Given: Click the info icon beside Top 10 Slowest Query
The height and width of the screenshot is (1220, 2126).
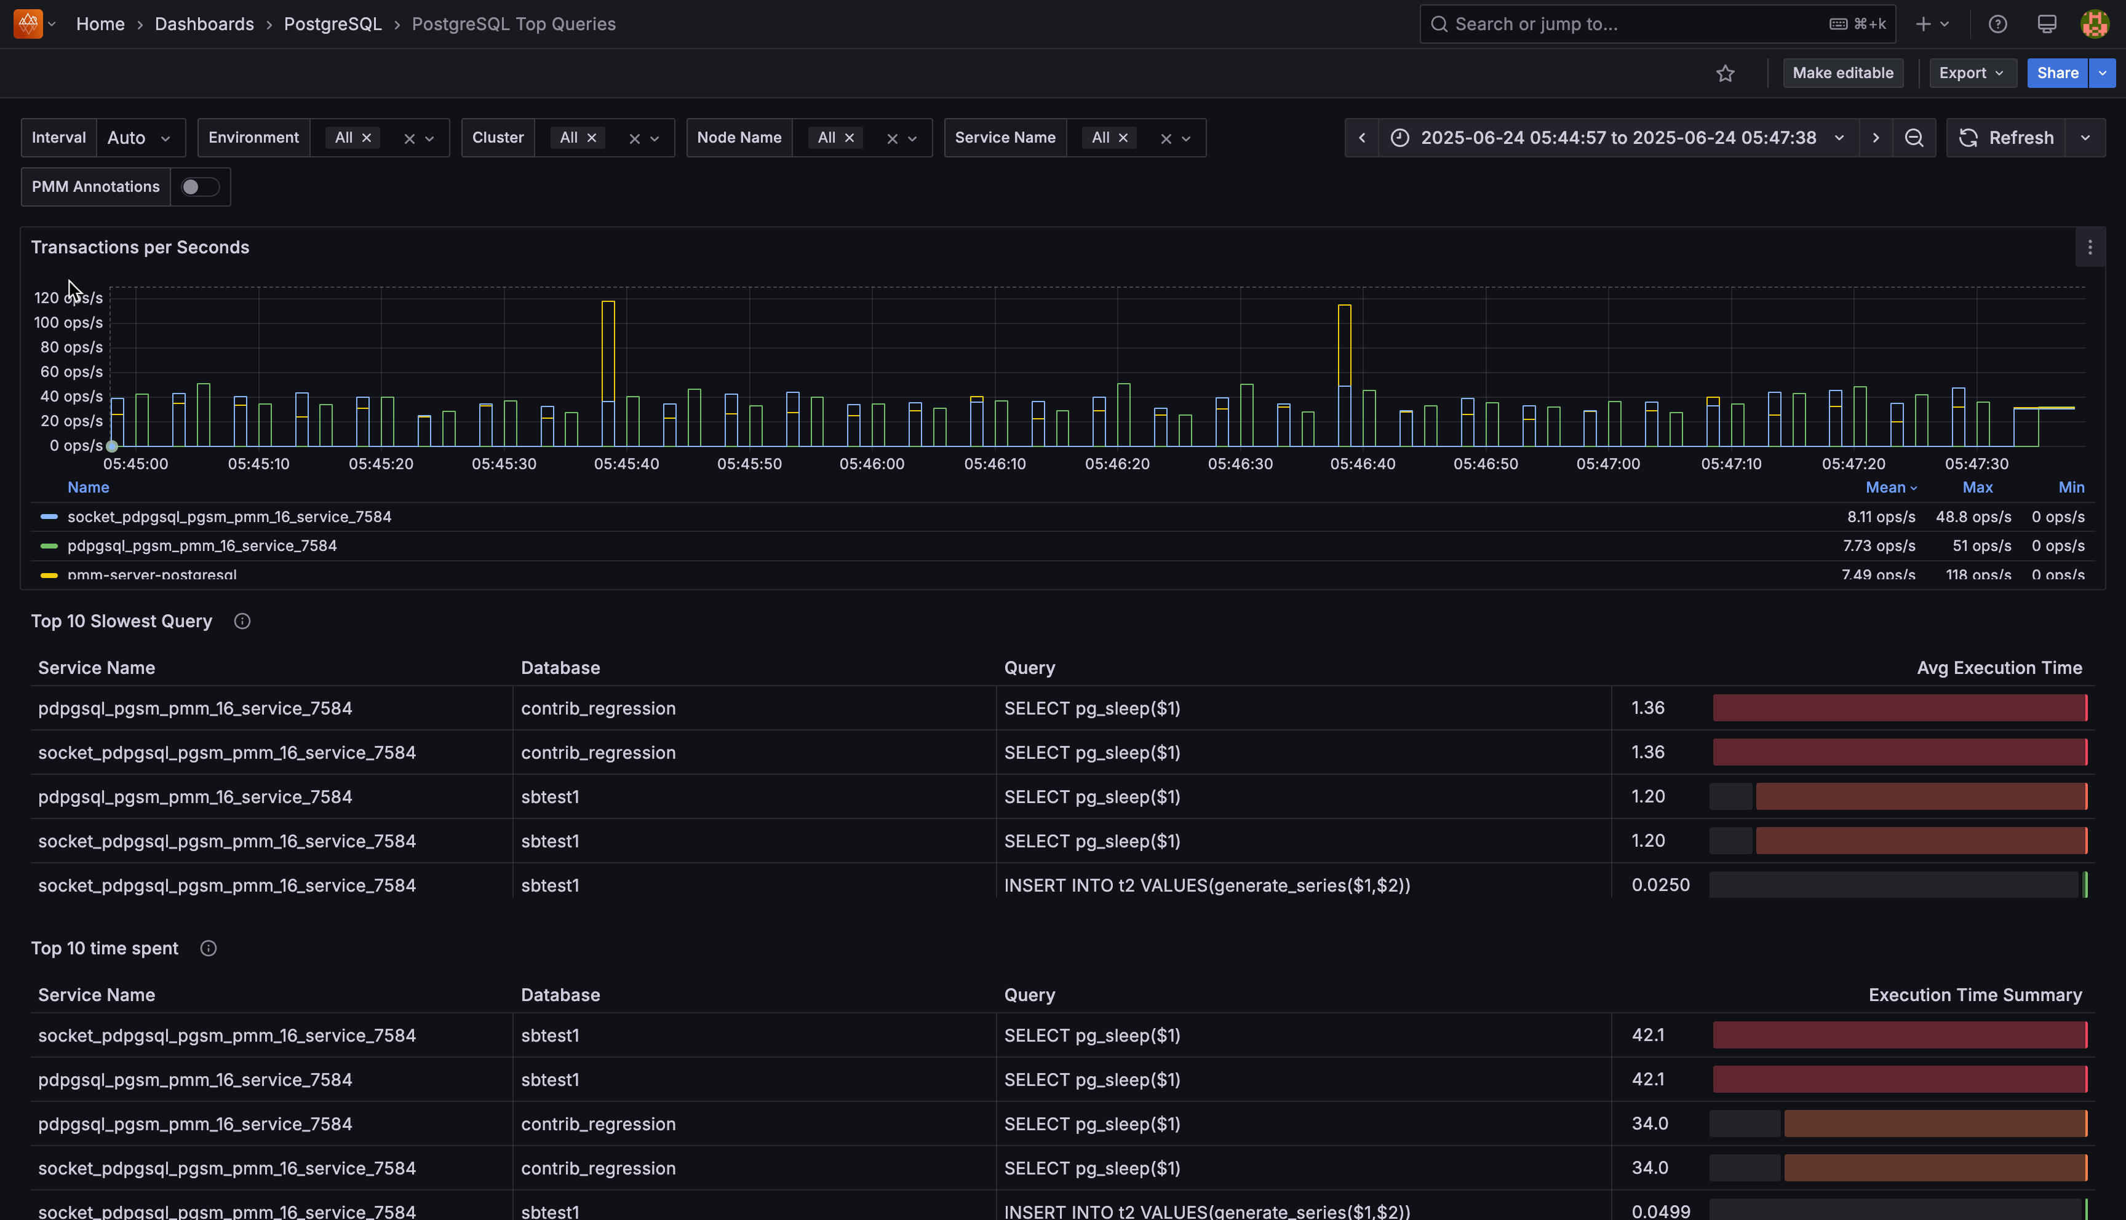Looking at the screenshot, I should tap(242, 621).
